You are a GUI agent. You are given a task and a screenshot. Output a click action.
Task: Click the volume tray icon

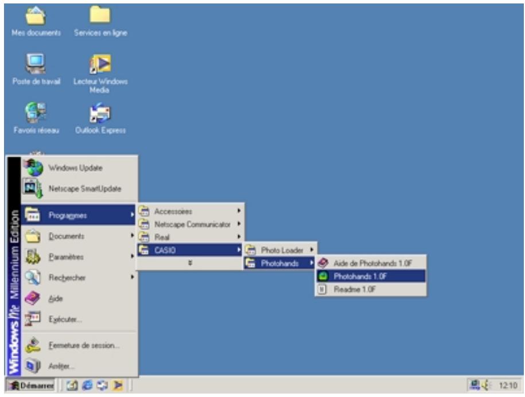click(486, 386)
